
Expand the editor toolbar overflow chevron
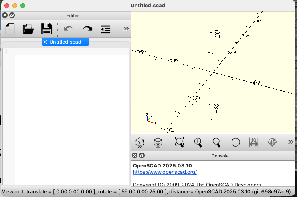point(126,29)
